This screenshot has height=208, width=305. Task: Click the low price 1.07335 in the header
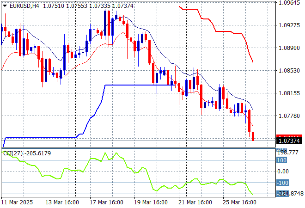[x=100, y=6]
